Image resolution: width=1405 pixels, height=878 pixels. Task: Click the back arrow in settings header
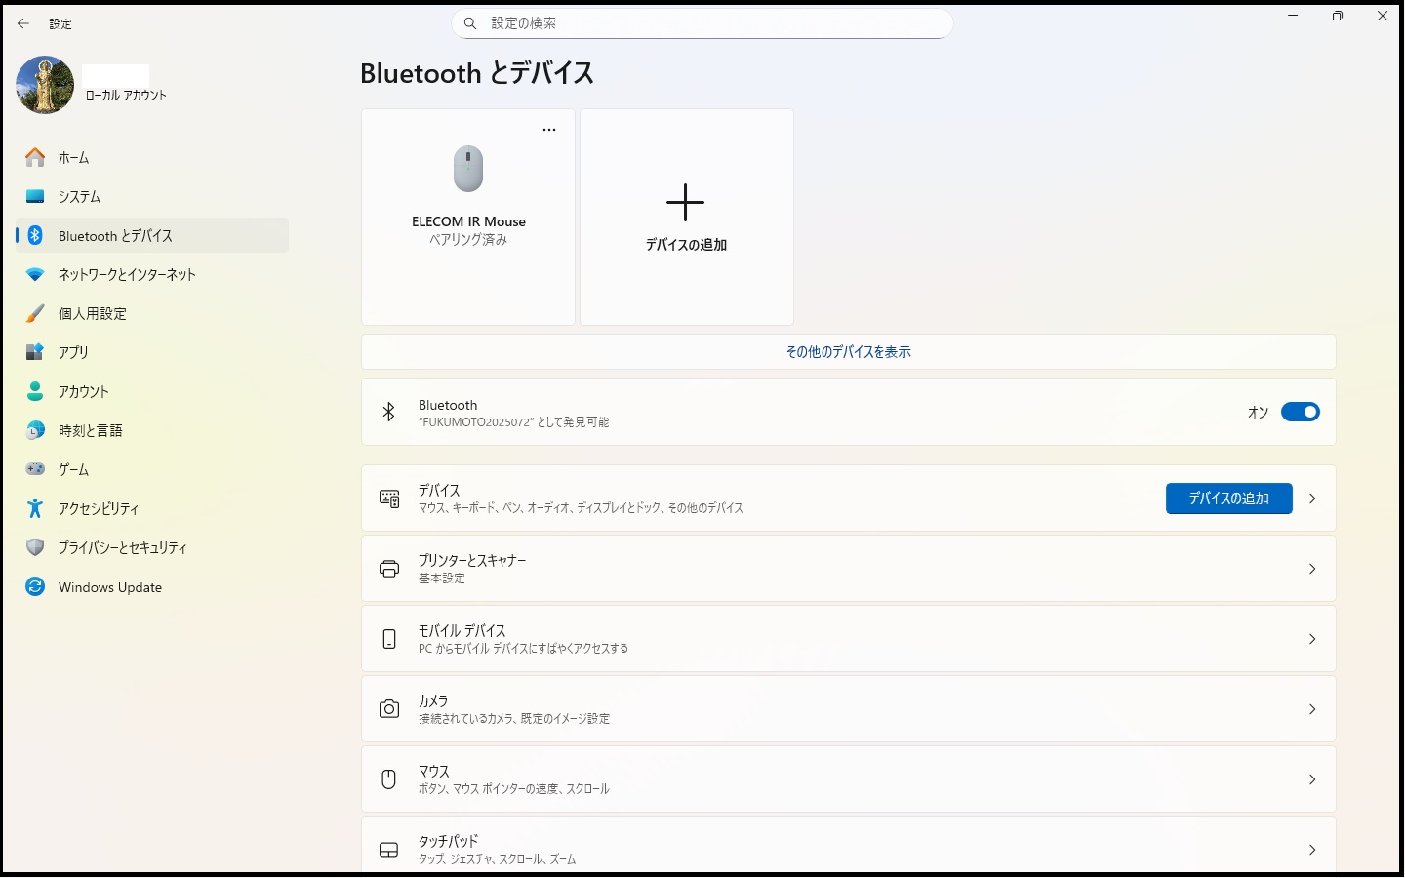click(x=23, y=23)
